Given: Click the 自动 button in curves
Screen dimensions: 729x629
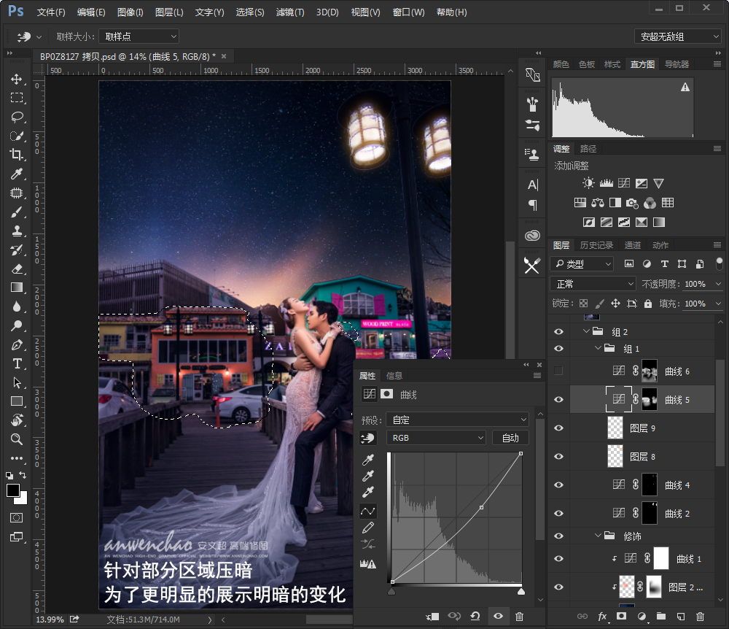Looking at the screenshot, I should coord(510,438).
